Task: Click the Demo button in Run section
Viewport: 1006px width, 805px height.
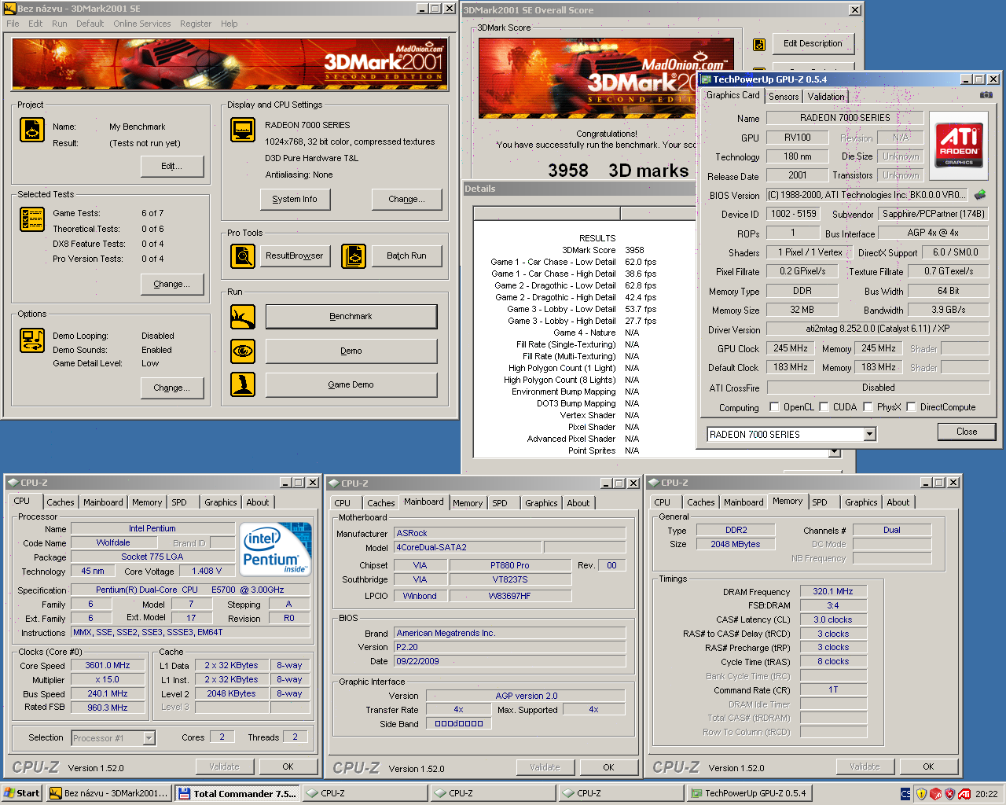Action: coord(351,351)
